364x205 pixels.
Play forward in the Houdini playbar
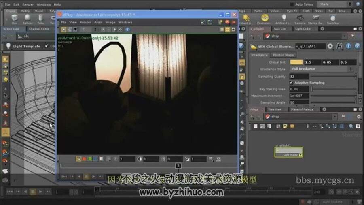pos(40,192)
